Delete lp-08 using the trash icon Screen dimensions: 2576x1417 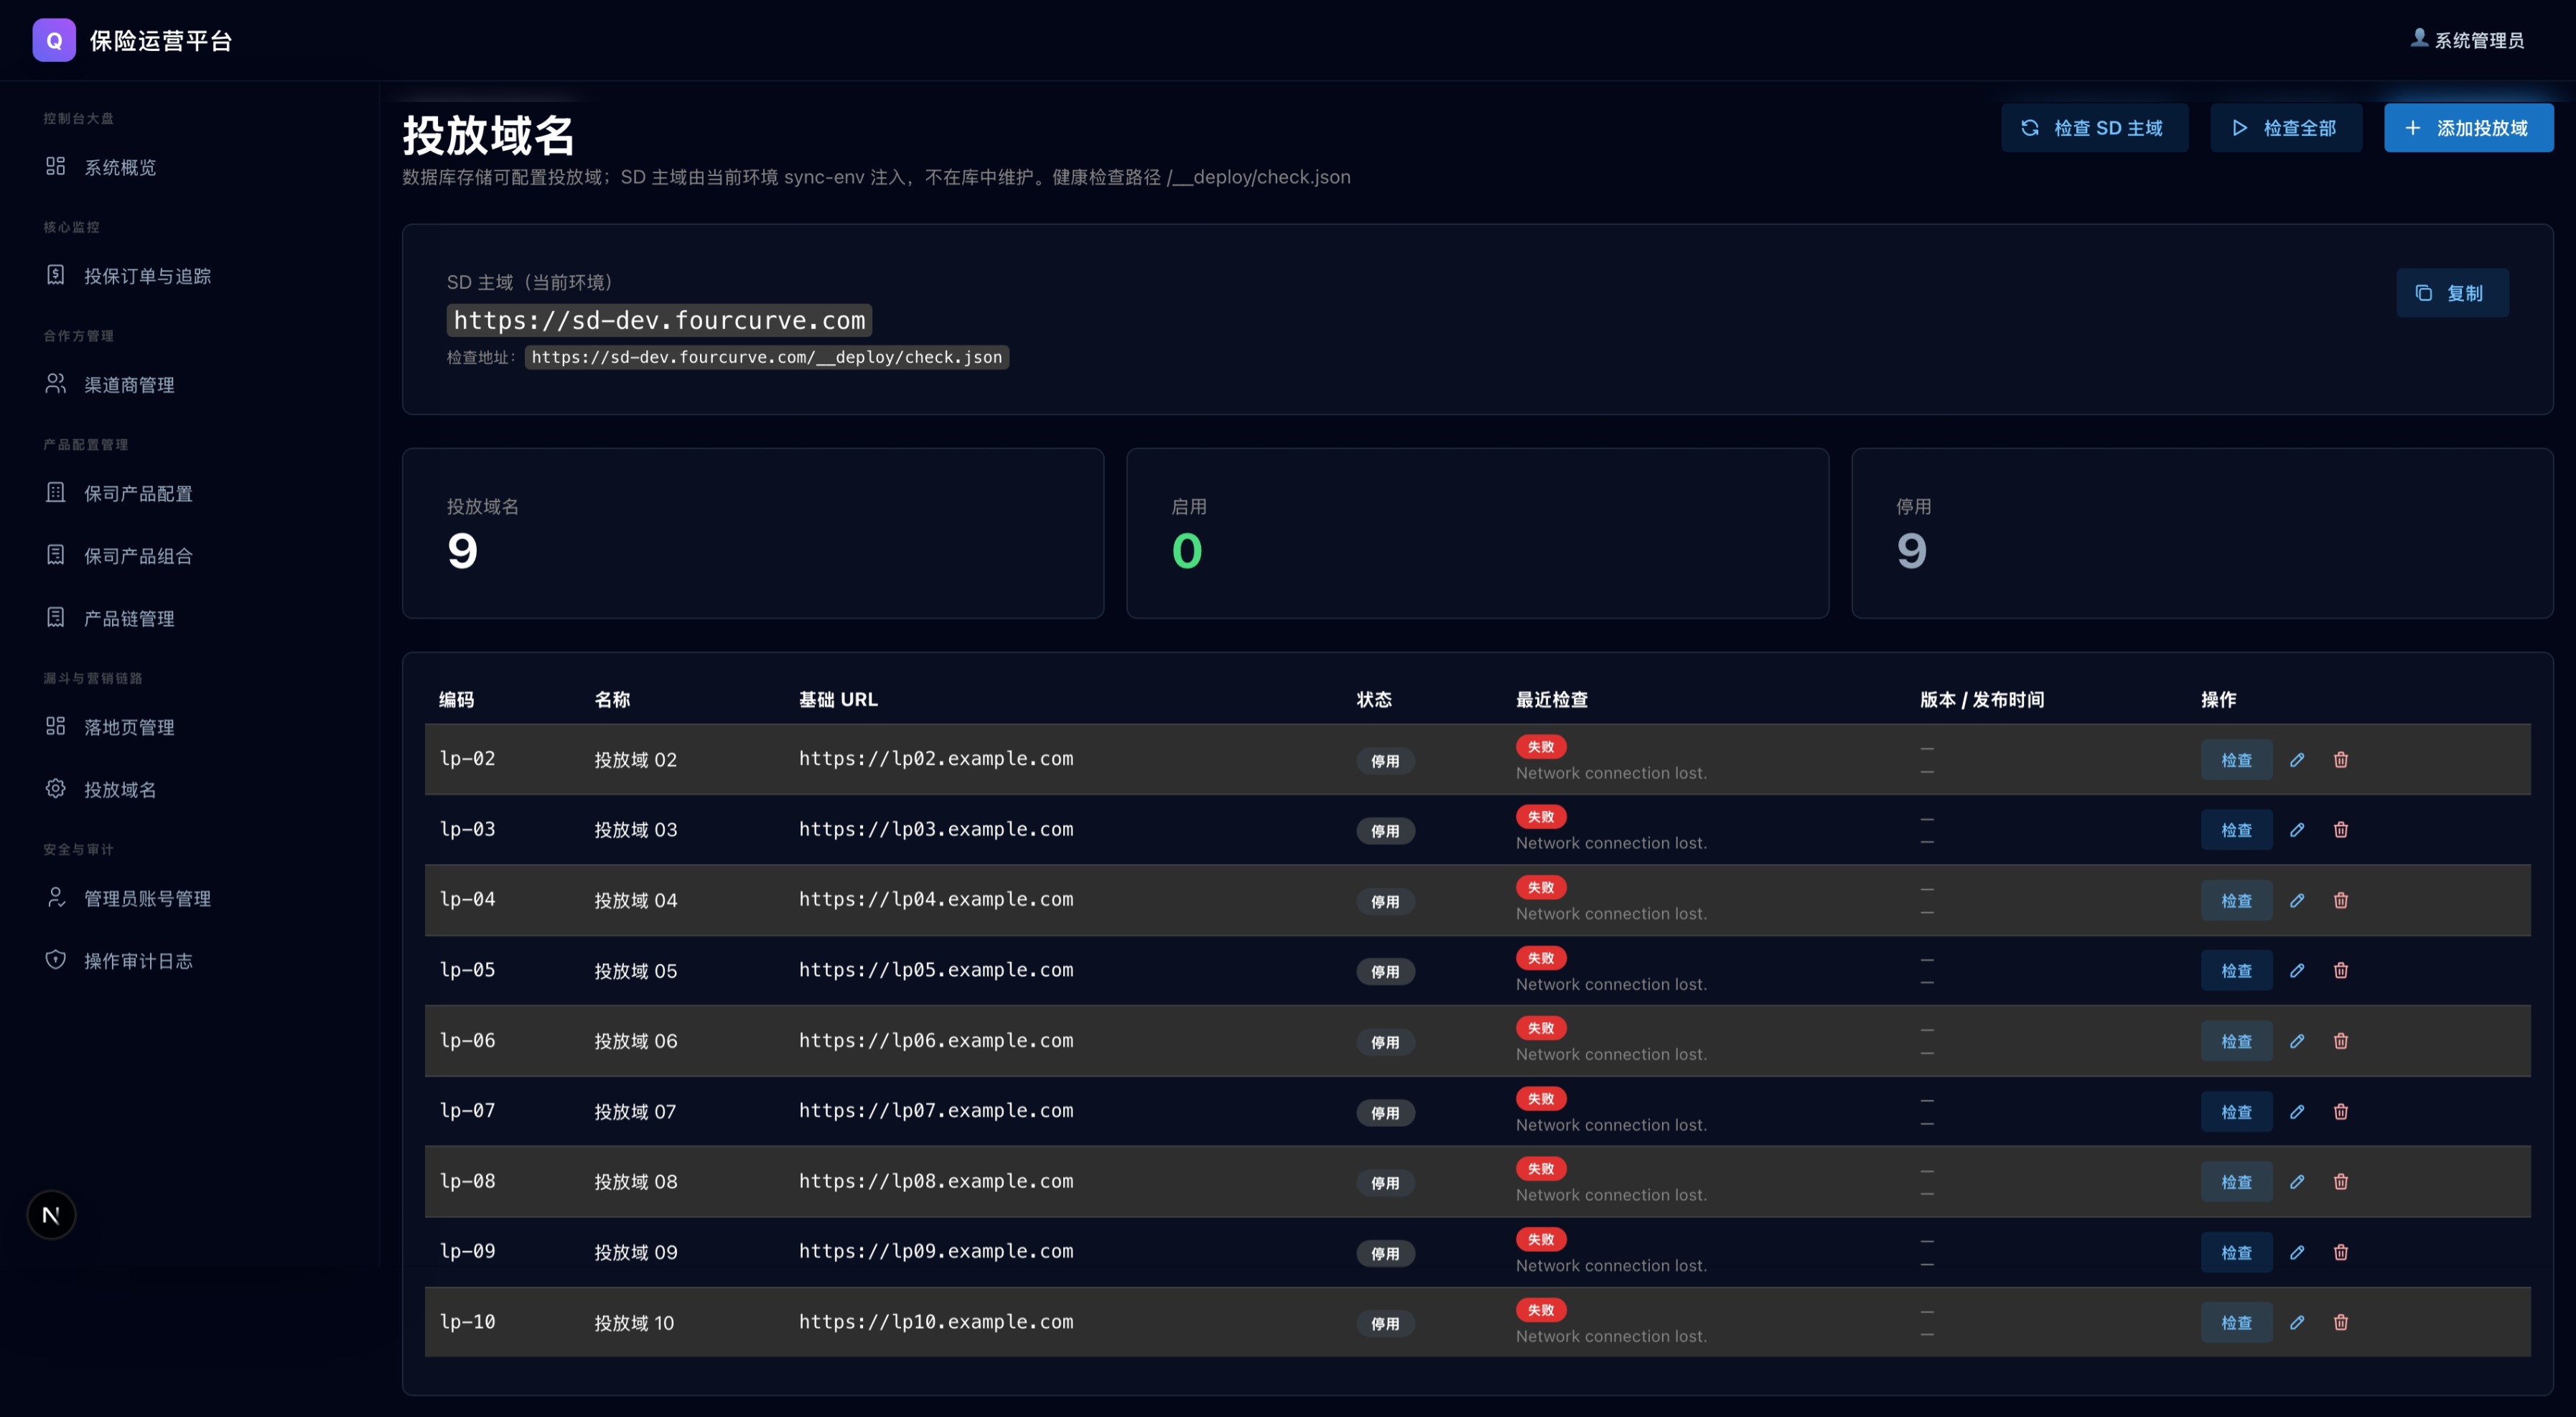point(2341,1182)
